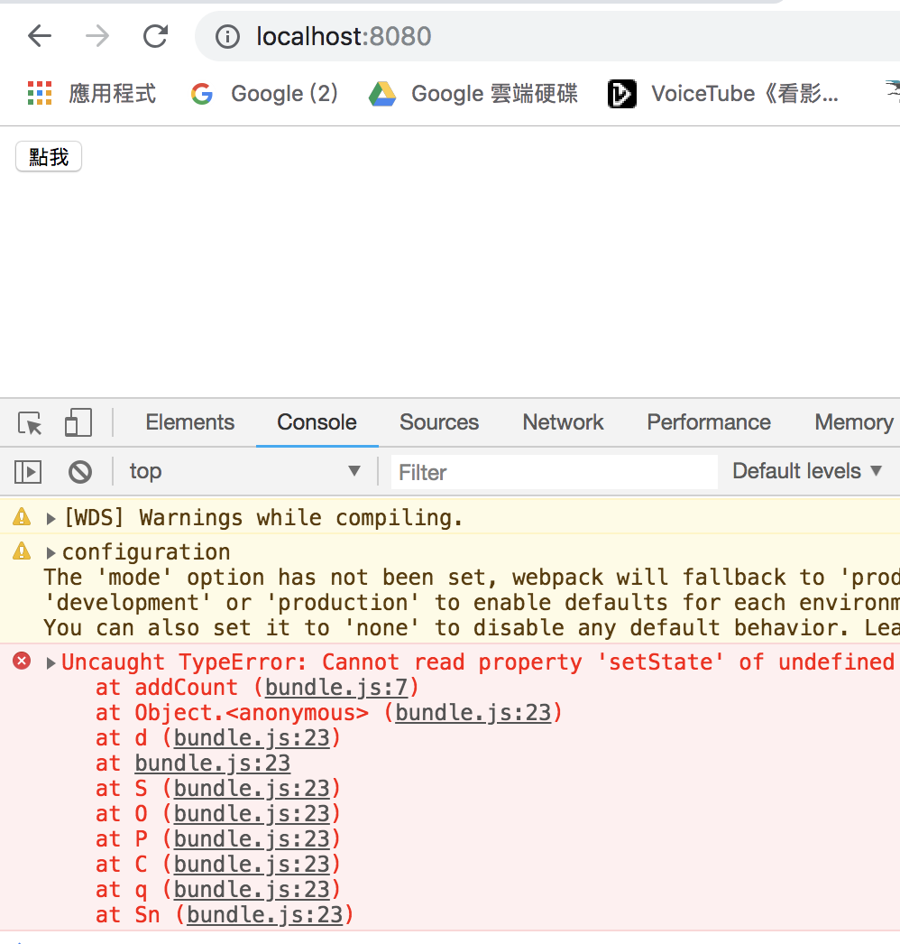Open the Google 雲端硬碟 bookmark
The height and width of the screenshot is (944, 900).
pyautogui.click(x=473, y=94)
